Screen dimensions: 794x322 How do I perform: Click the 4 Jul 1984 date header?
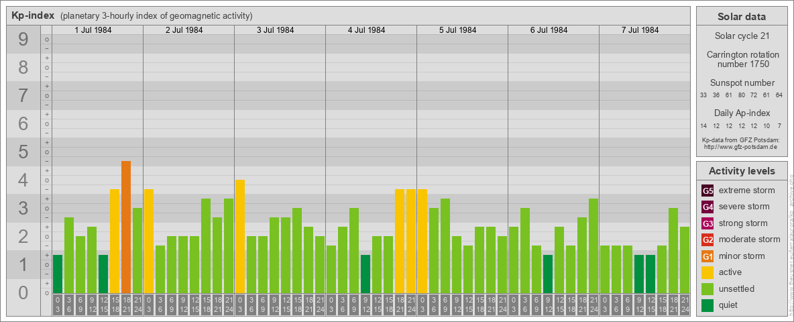[x=367, y=30]
